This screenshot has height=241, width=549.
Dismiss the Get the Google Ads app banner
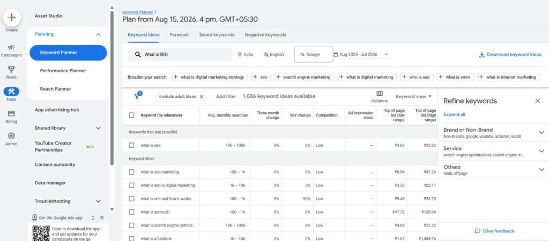[102, 217]
